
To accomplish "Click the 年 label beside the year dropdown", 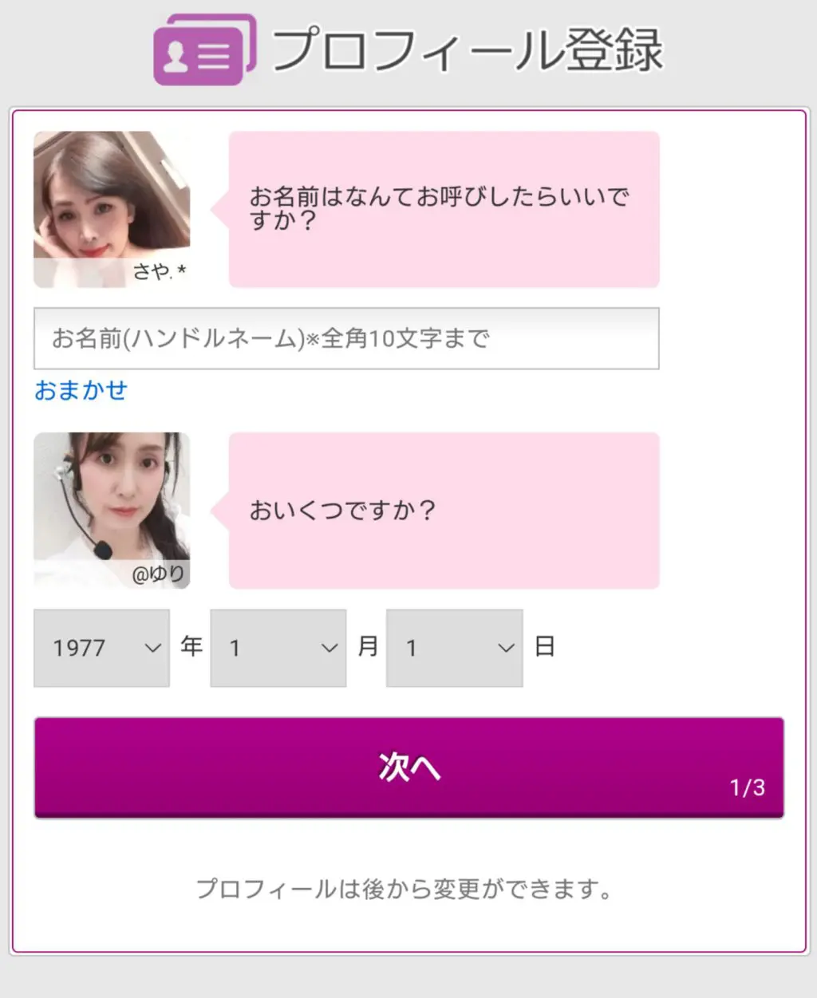I will [x=191, y=646].
